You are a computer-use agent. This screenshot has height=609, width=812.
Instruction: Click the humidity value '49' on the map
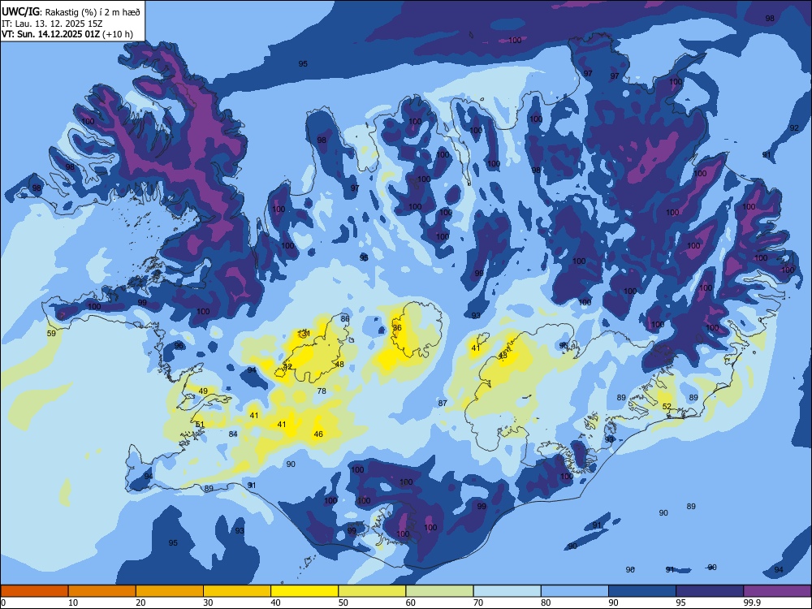204,391
